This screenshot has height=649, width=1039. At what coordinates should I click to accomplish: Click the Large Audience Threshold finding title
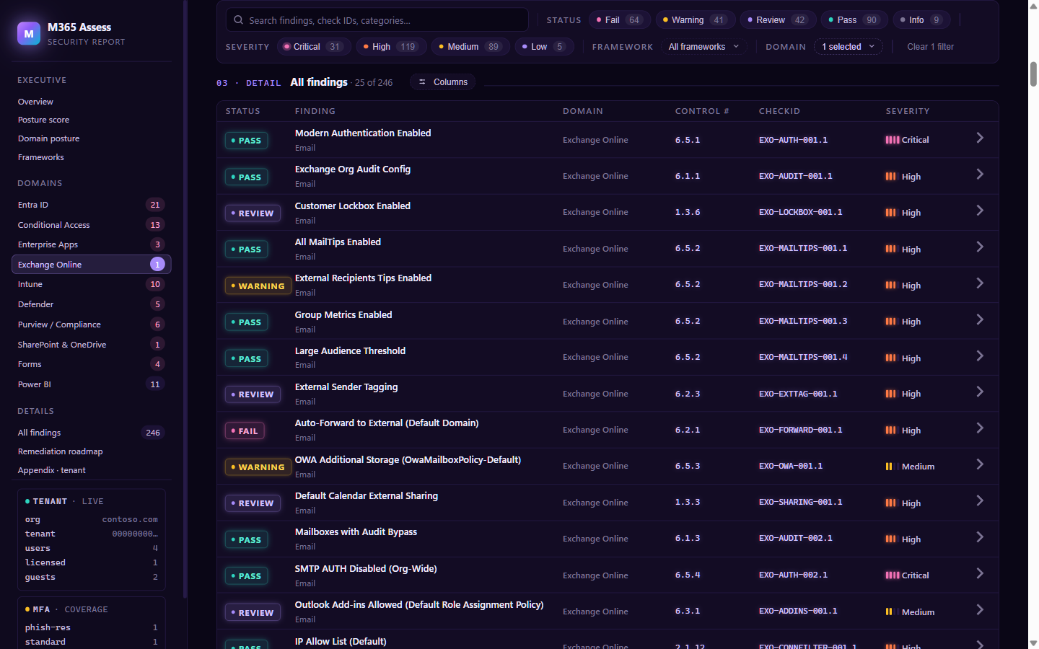coord(350,351)
